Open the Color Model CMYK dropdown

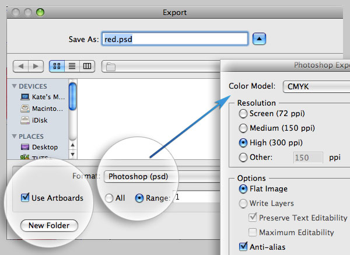point(316,86)
